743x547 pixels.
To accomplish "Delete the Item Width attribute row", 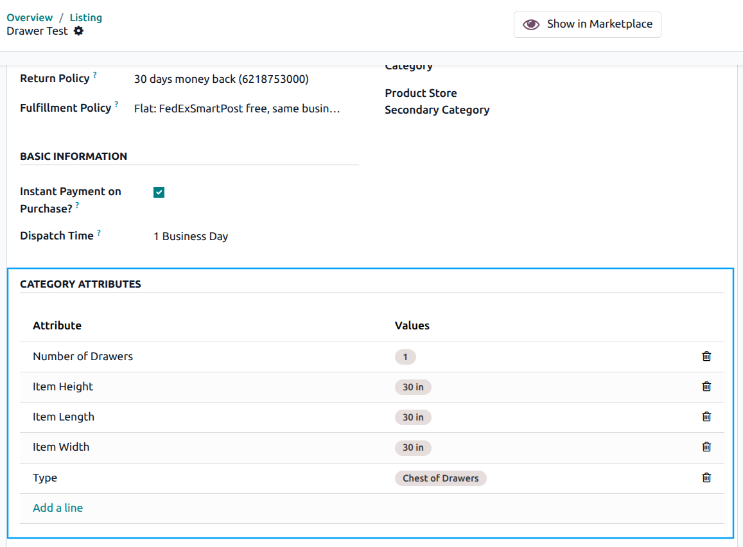I will tap(706, 447).
